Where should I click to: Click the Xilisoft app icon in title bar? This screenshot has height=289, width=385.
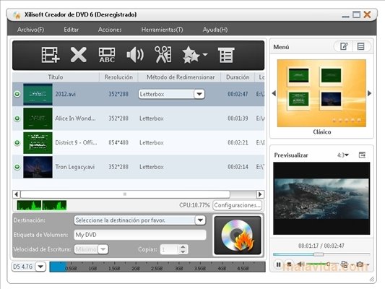[x=17, y=14]
